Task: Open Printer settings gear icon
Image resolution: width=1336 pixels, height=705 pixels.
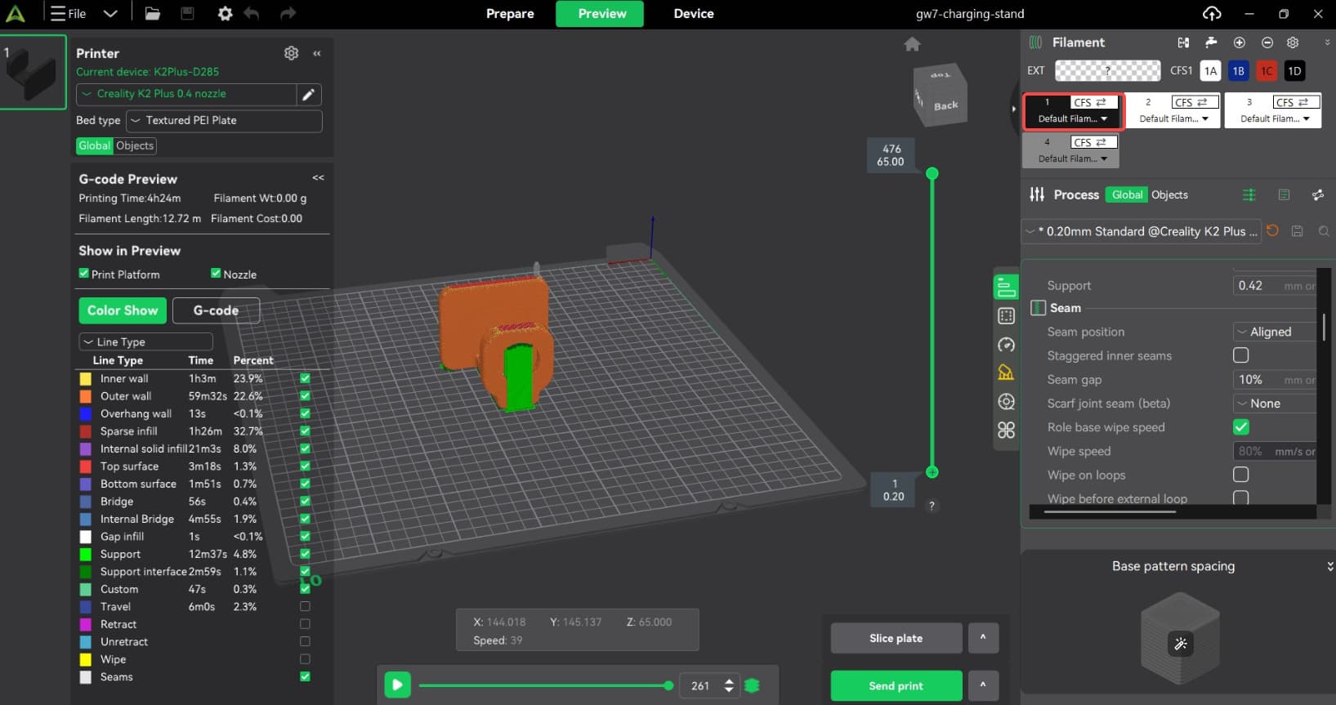Action: 291,53
